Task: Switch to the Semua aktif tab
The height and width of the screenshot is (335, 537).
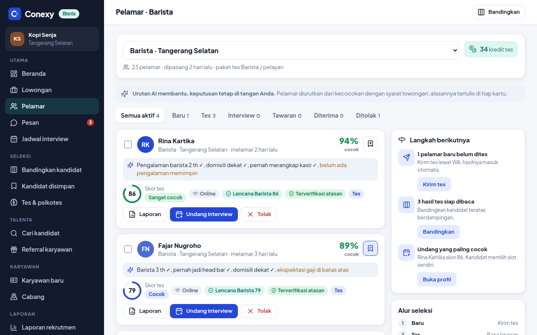Action: click(x=140, y=116)
